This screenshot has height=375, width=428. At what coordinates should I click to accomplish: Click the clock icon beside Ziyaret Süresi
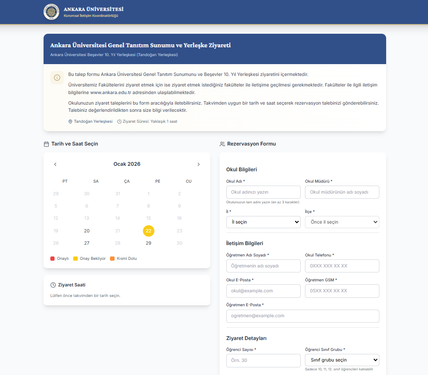(x=119, y=121)
